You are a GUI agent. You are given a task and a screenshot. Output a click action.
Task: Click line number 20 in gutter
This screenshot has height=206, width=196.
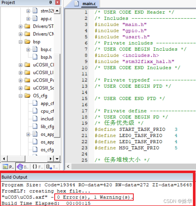[x=85, y=129]
